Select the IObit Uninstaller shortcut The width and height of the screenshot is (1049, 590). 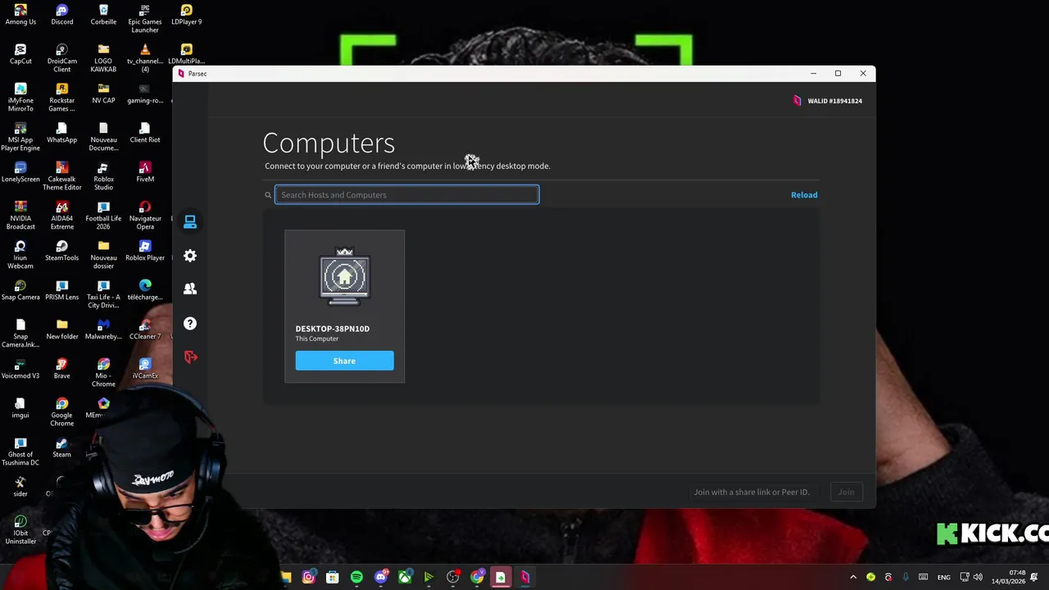(20, 530)
